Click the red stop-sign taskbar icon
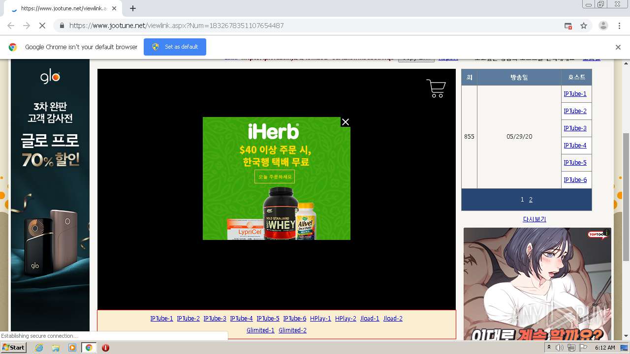630x354 pixels. click(x=105, y=348)
